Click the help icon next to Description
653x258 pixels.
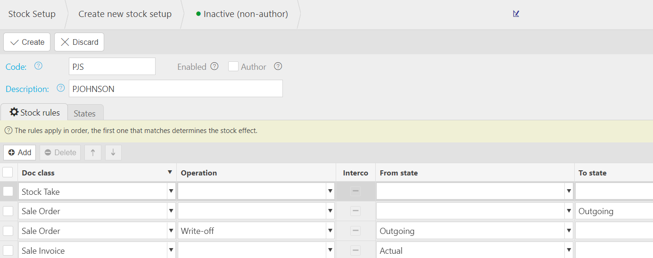point(60,88)
